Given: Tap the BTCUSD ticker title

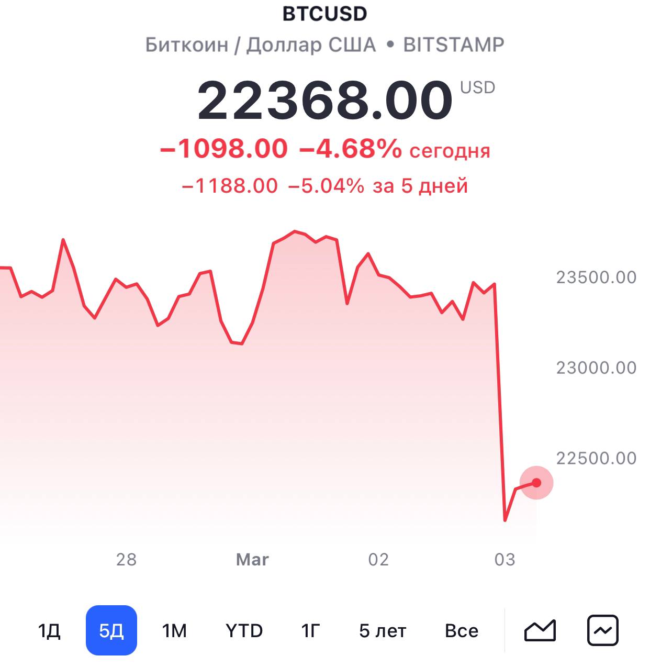Looking at the screenshot, I should 324,14.
